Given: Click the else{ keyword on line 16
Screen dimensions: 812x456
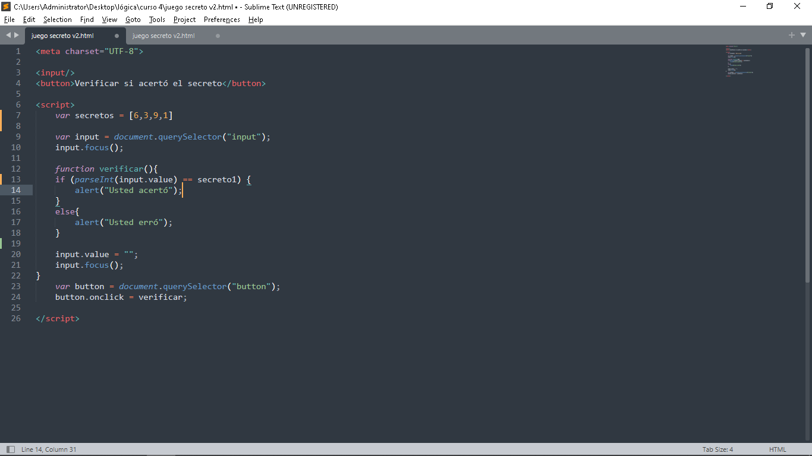Looking at the screenshot, I should click(x=68, y=211).
